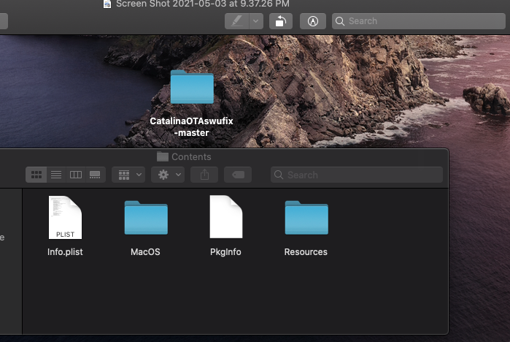Click the Preview markup highlight pen tool
The height and width of the screenshot is (342, 510).
pyautogui.click(x=237, y=21)
